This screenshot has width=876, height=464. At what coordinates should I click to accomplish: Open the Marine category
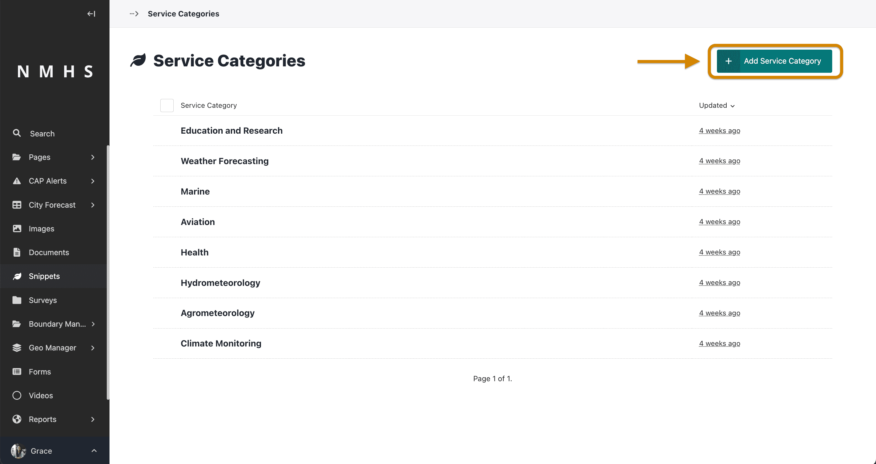[x=195, y=191]
